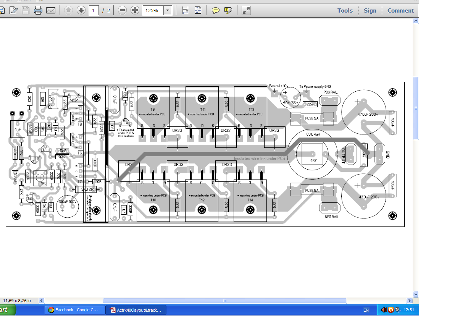Fit one full page to the window
The width and height of the screenshot is (460, 330).
[x=198, y=11]
